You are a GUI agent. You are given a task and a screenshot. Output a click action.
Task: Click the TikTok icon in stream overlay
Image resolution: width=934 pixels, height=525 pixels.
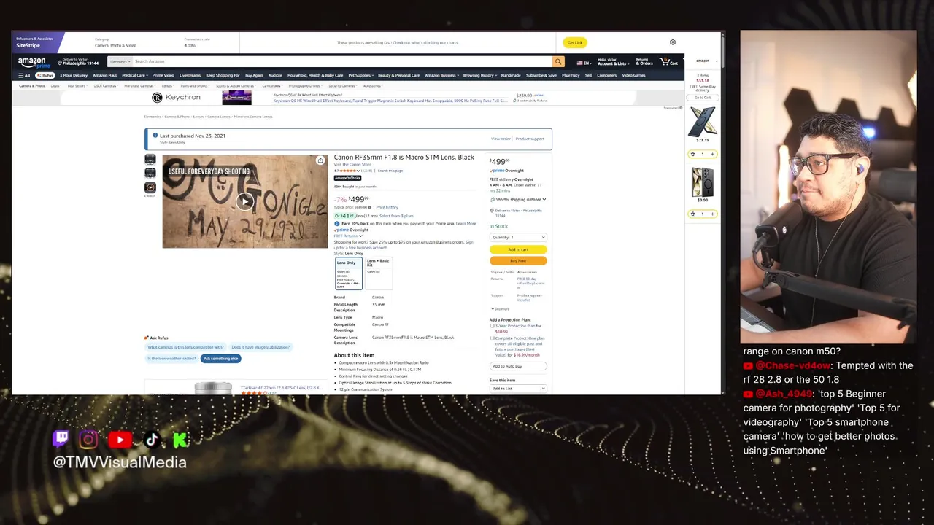[152, 439]
